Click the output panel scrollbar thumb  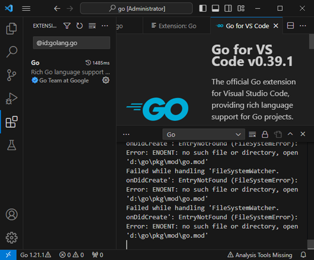pyautogui.click(x=310, y=244)
